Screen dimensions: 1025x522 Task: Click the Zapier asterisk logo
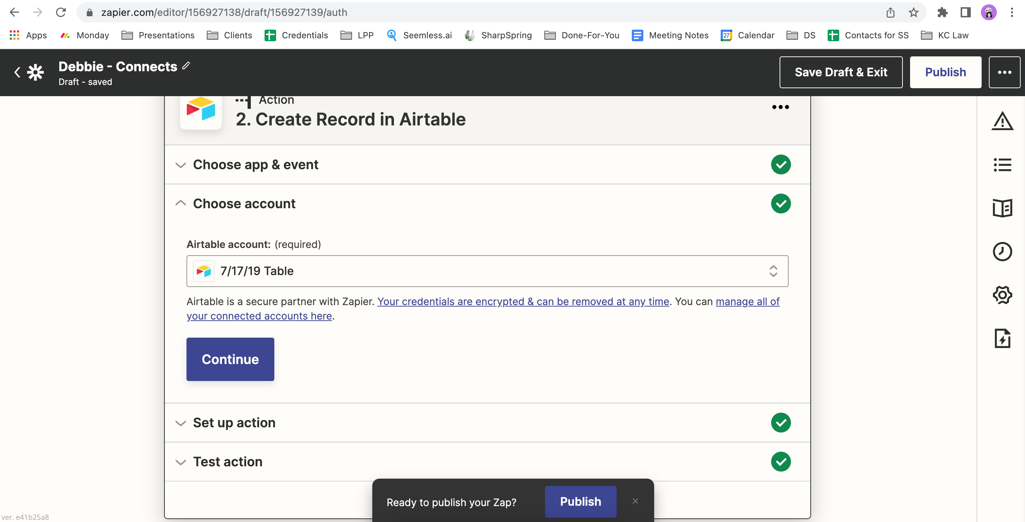pyautogui.click(x=35, y=72)
